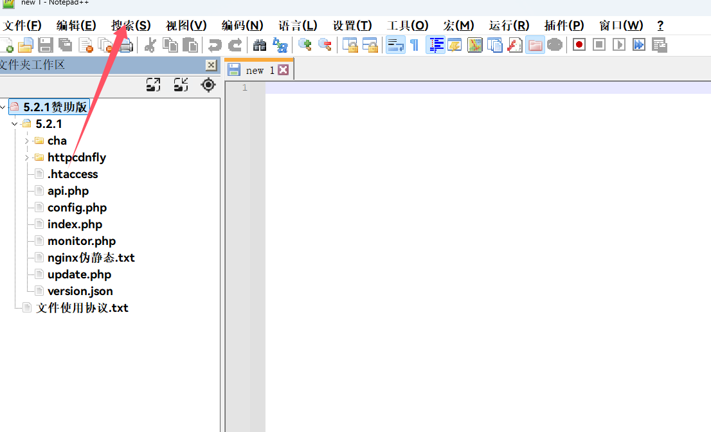
Task: Click the Zoom Out magnifier icon
Action: pos(325,45)
